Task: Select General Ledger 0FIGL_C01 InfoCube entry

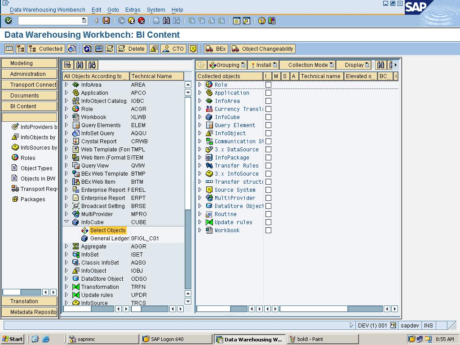Action: [123, 238]
